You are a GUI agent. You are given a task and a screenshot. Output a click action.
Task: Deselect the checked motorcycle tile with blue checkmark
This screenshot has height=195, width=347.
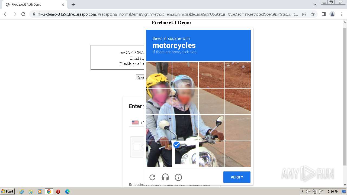185,154
